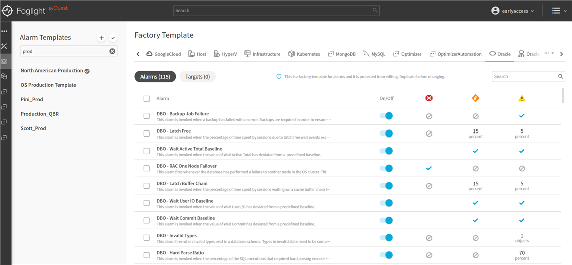Focus the alarms table Search field
This screenshot has width=572, height=265.
coord(528,77)
